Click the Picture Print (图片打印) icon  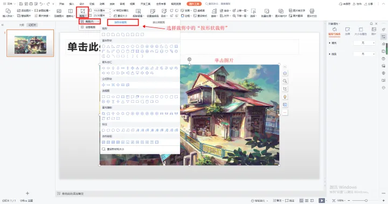pyautogui.click(x=312, y=11)
